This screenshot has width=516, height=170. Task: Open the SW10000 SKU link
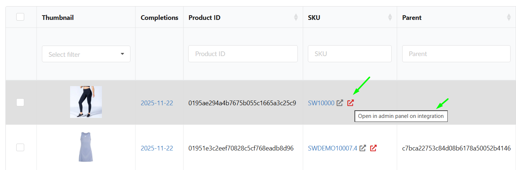(321, 103)
